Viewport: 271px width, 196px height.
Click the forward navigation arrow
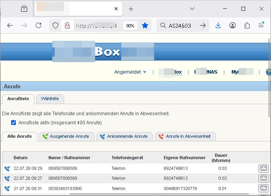pos(24,26)
